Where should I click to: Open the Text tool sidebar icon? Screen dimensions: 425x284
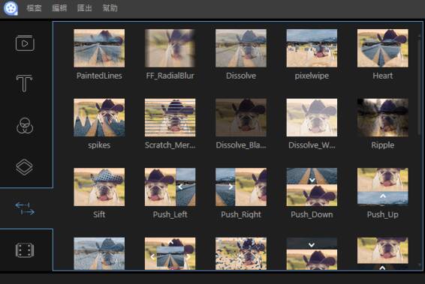[x=24, y=83]
